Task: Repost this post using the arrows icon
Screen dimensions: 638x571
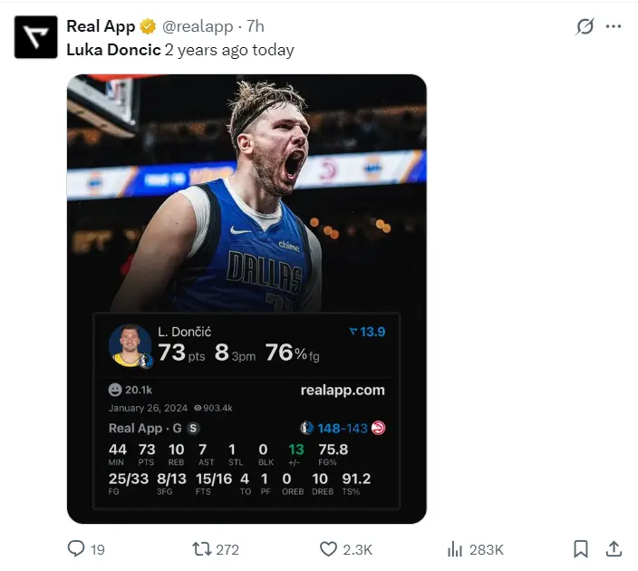Action: click(x=202, y=548)
